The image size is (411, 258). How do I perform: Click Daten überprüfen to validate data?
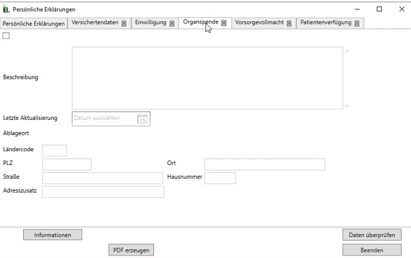click(x=371, y=235)
